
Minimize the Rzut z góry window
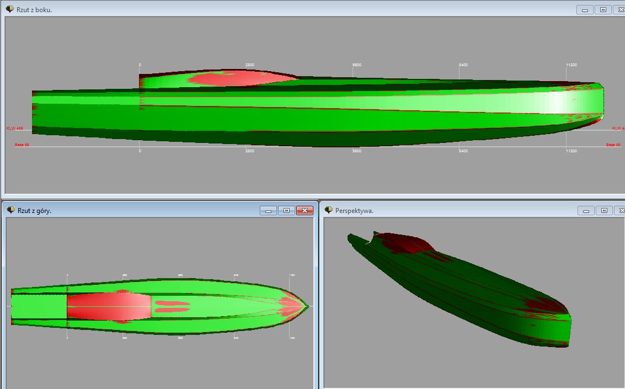point(268,210)
